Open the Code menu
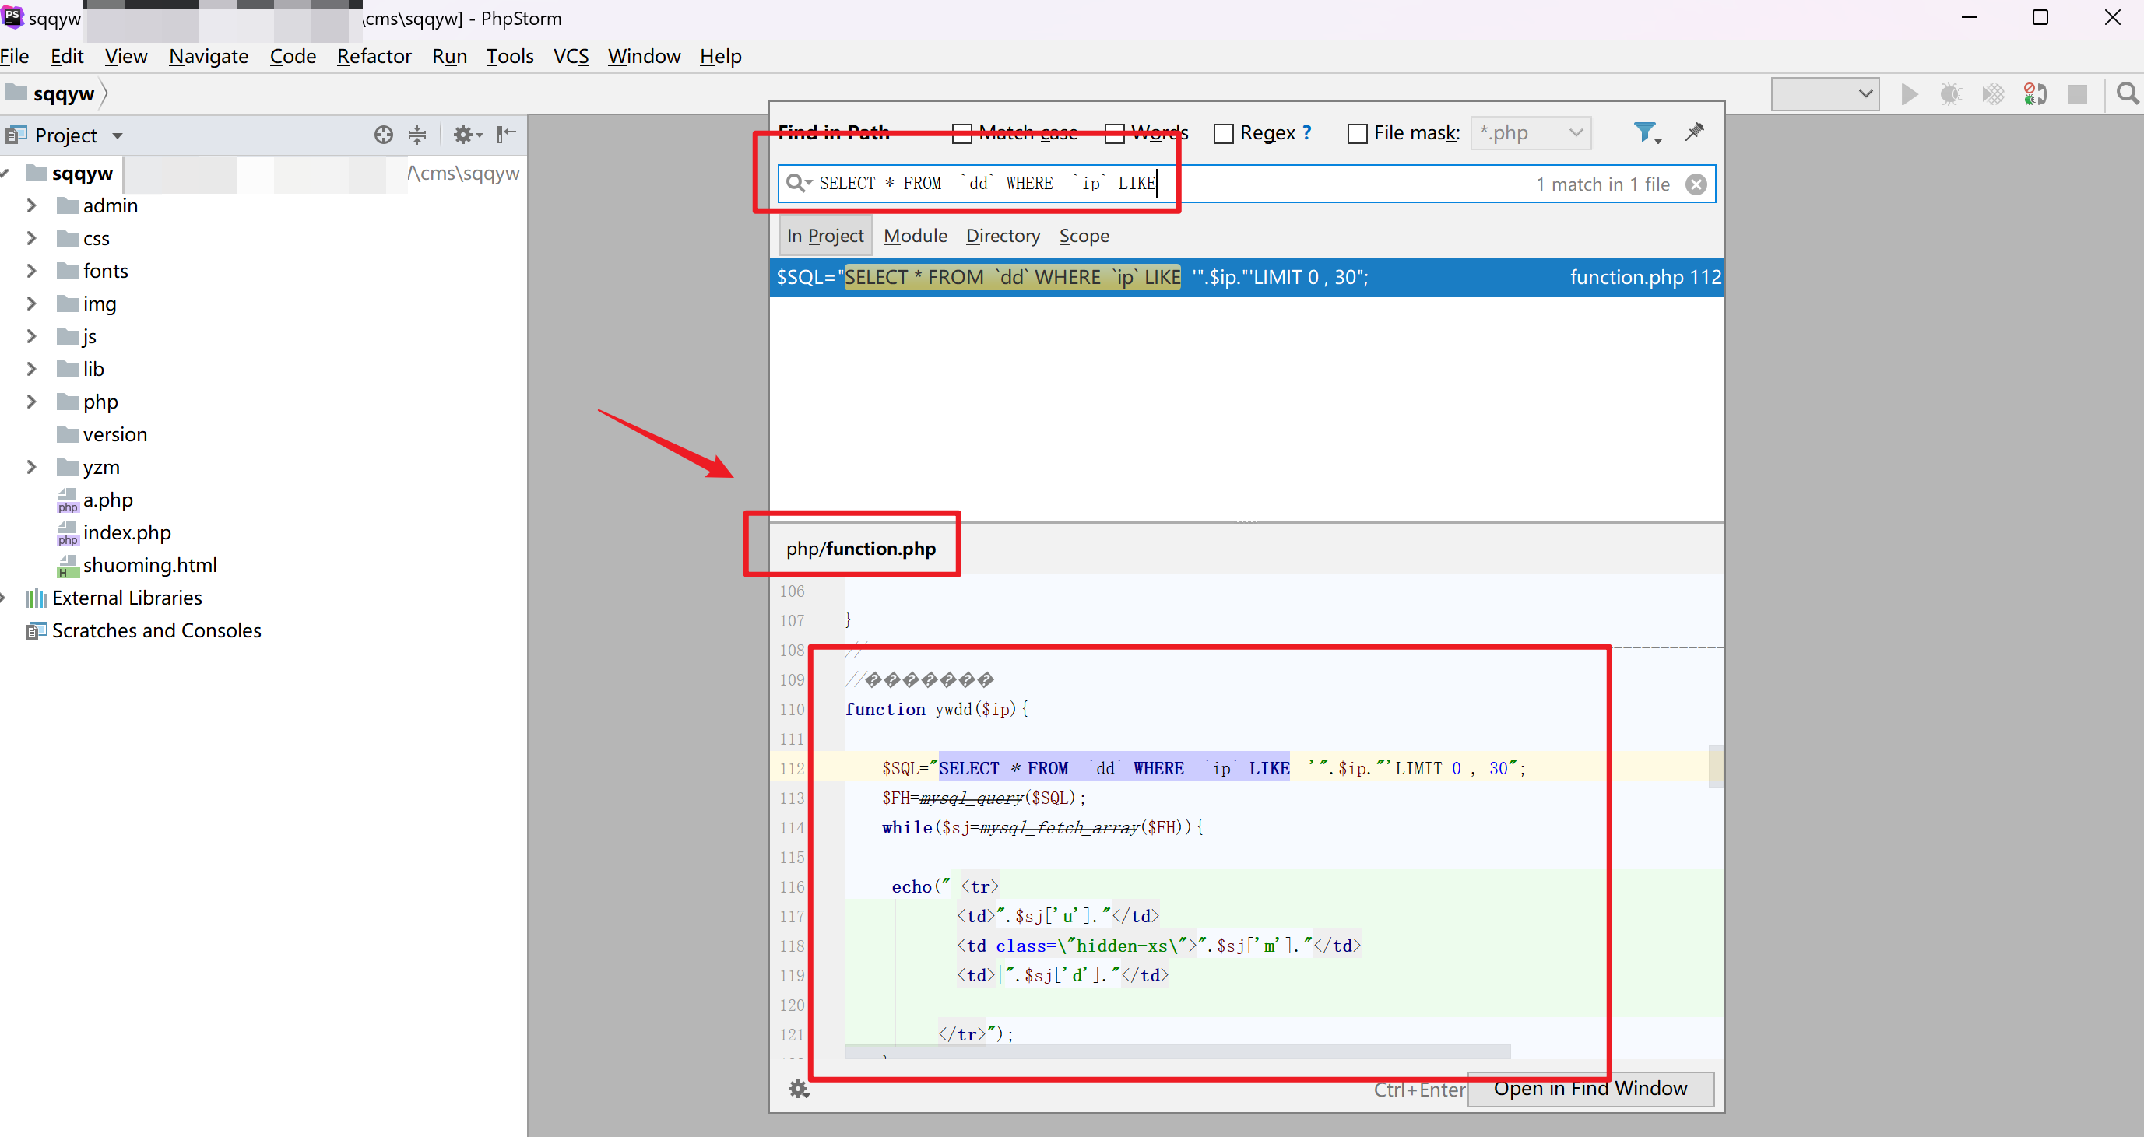Image resolution: width=2144 pixels, height=1137 pixels. [x=293, y=57]
